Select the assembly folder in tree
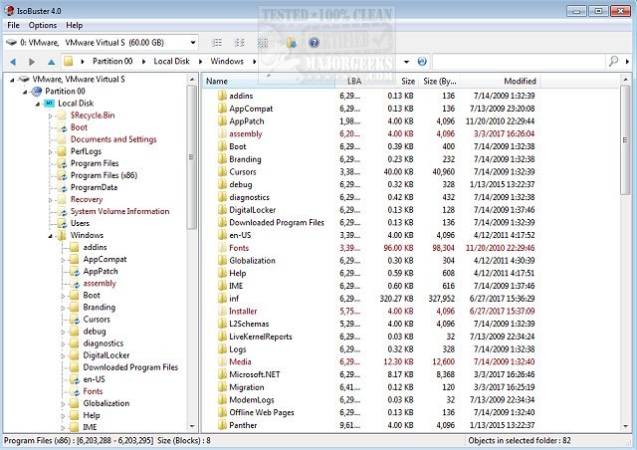Image resolution: width=637 pixels, height=450 pixels. tap(100, 284)
